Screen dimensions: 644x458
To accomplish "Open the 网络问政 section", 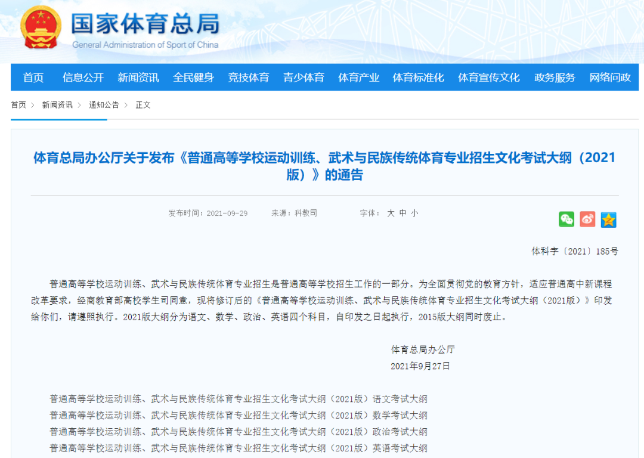I will coord(608,77).
